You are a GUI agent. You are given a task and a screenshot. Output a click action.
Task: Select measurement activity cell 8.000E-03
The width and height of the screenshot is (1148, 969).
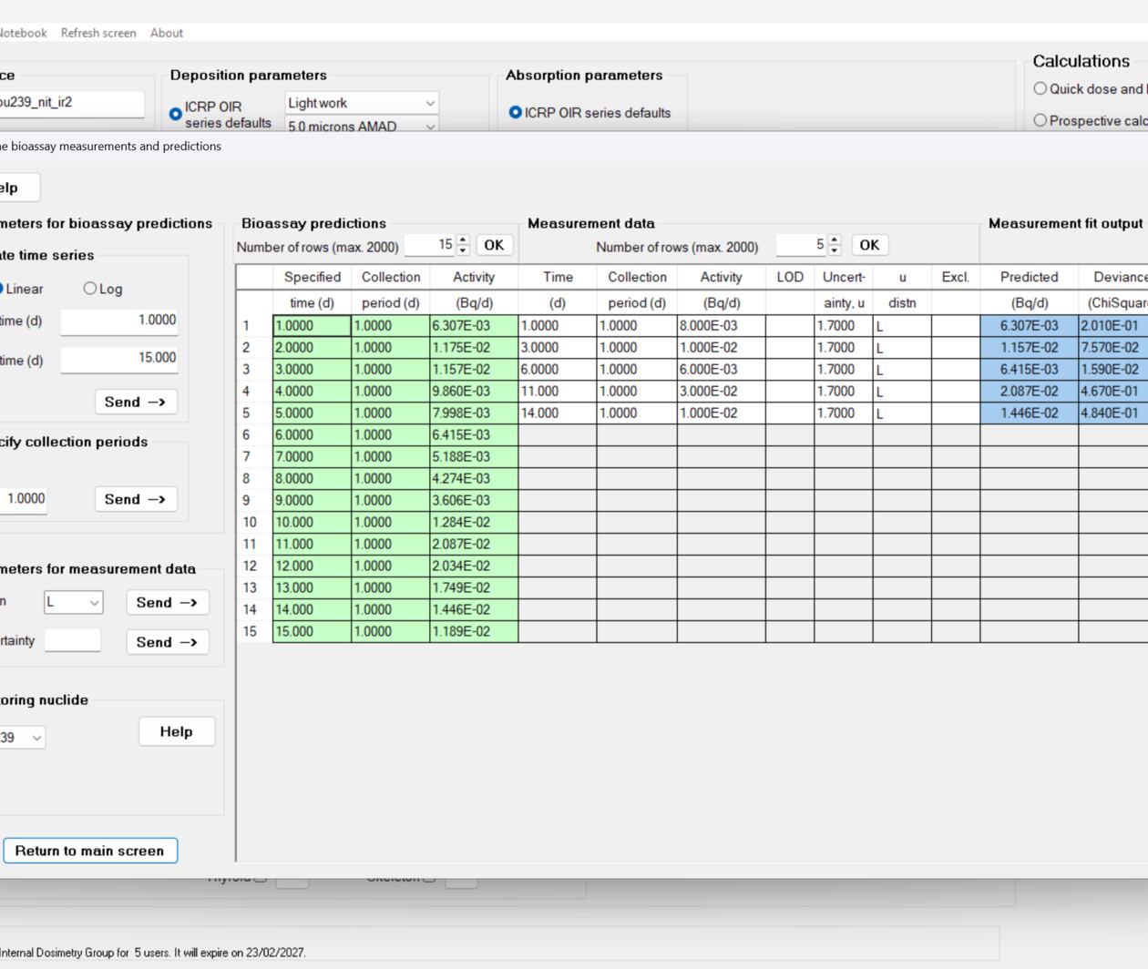pos(721,325)
